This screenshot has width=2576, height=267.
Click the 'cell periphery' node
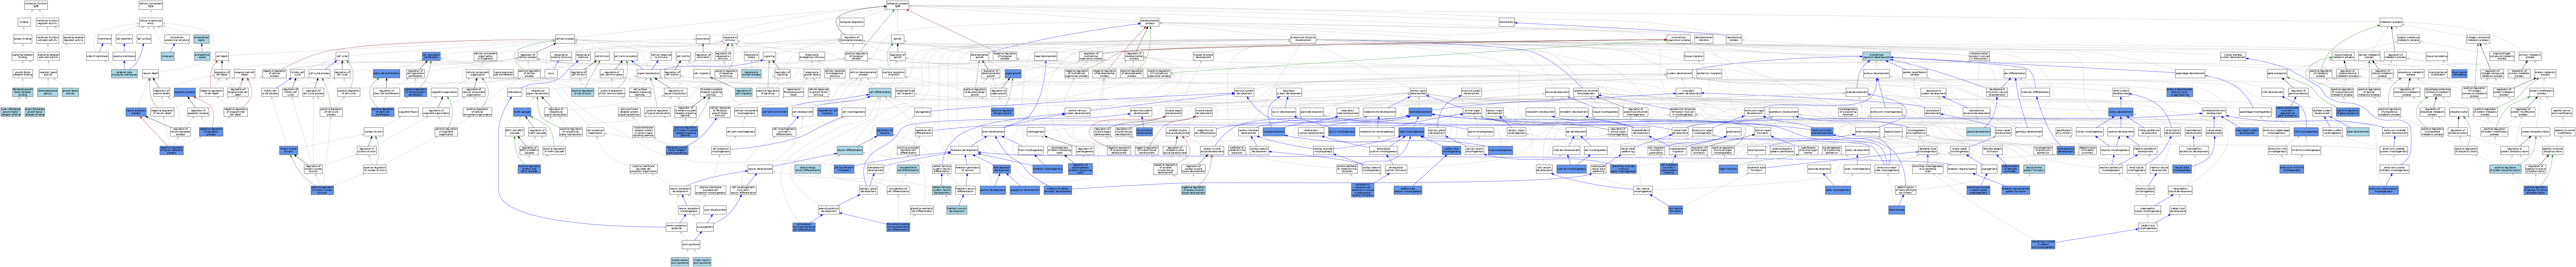click(124, 39)
